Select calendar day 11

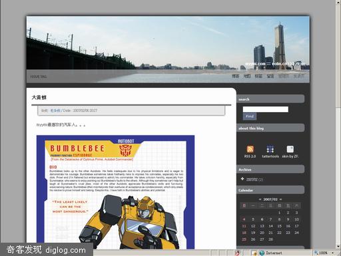coord(244,226)
